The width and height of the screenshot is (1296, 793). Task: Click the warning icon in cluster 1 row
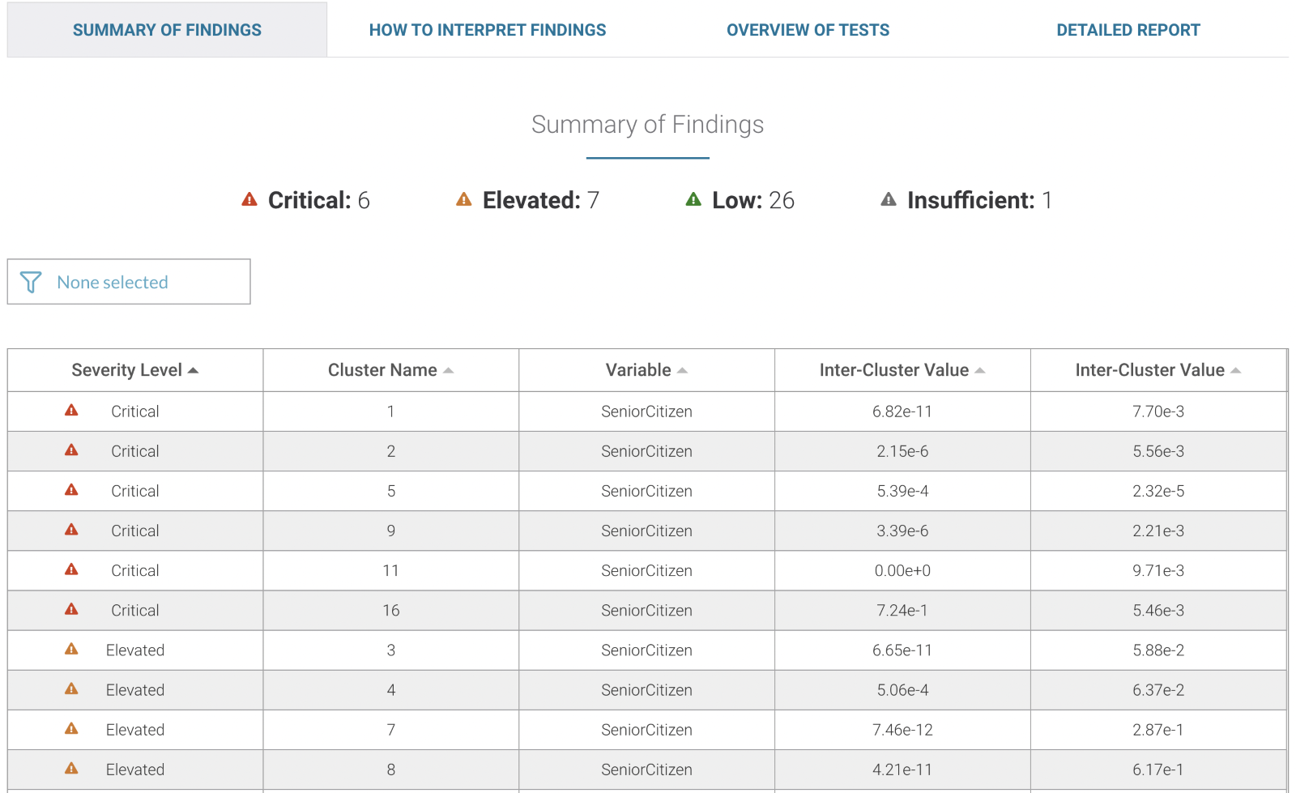71,411
